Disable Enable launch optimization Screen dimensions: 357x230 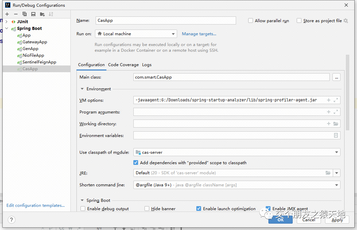198,209
